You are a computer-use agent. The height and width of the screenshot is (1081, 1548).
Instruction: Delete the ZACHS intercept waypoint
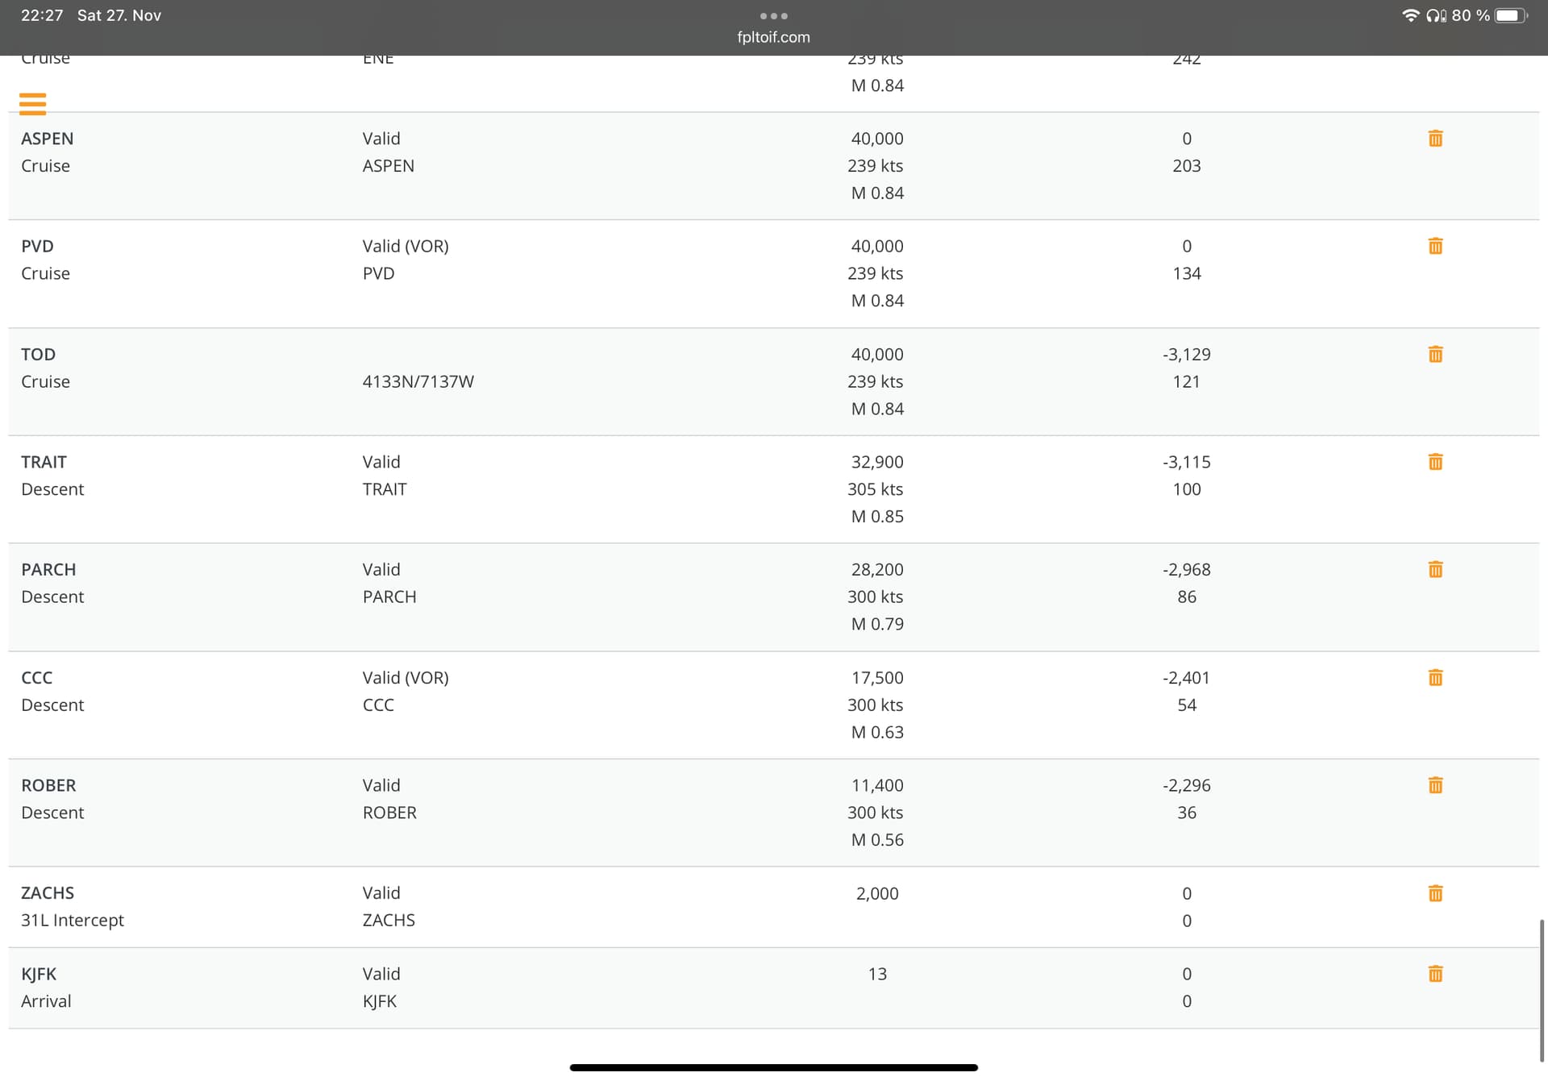tap(1435, 893)
